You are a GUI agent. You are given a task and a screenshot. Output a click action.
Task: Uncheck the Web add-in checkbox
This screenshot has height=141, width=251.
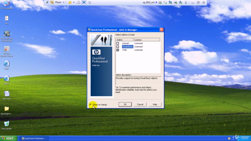[118, 50]
